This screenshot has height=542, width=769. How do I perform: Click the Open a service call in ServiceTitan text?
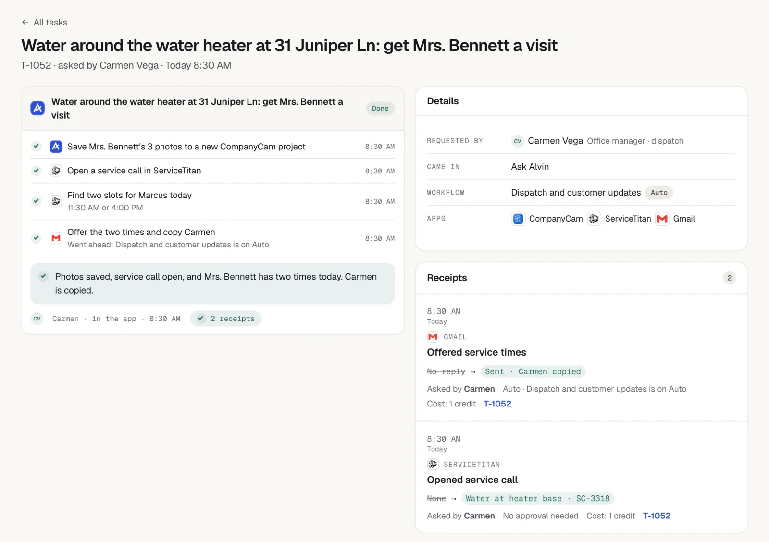[134, 171]
